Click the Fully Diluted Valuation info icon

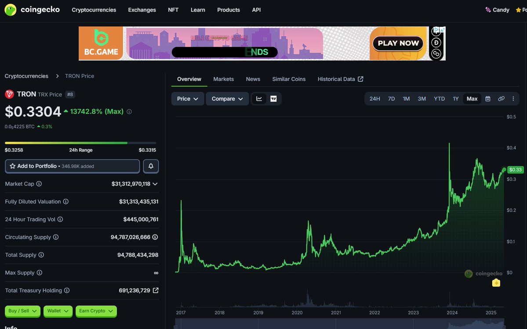click(x=66, y=202)
